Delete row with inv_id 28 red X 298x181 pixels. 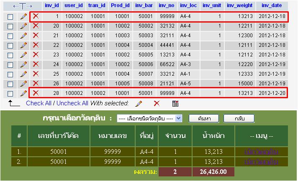pyautogui.click(x=36, y=93)
